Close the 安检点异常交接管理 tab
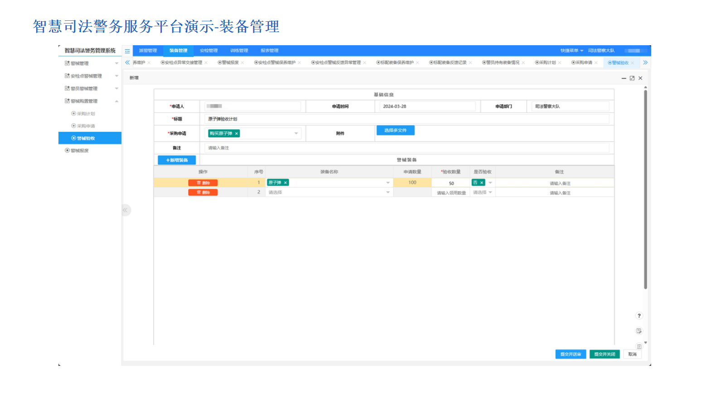Viewport: 725px width, 407px height. [x=206, y=63]
